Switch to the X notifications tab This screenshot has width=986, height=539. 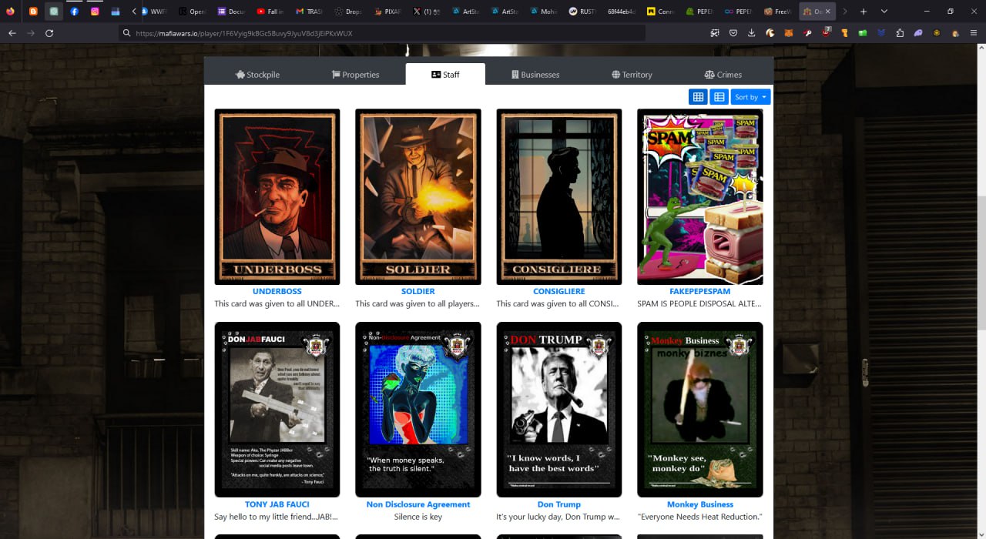(x=428, y=12)
